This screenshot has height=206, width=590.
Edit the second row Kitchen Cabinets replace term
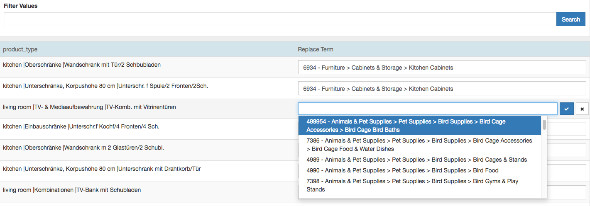pyautogui.click(x=442, y=89)
